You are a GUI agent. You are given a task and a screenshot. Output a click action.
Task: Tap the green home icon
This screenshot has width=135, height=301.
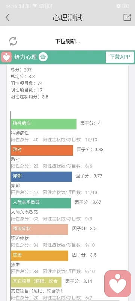pyautogui.click(x=43, y=57)
